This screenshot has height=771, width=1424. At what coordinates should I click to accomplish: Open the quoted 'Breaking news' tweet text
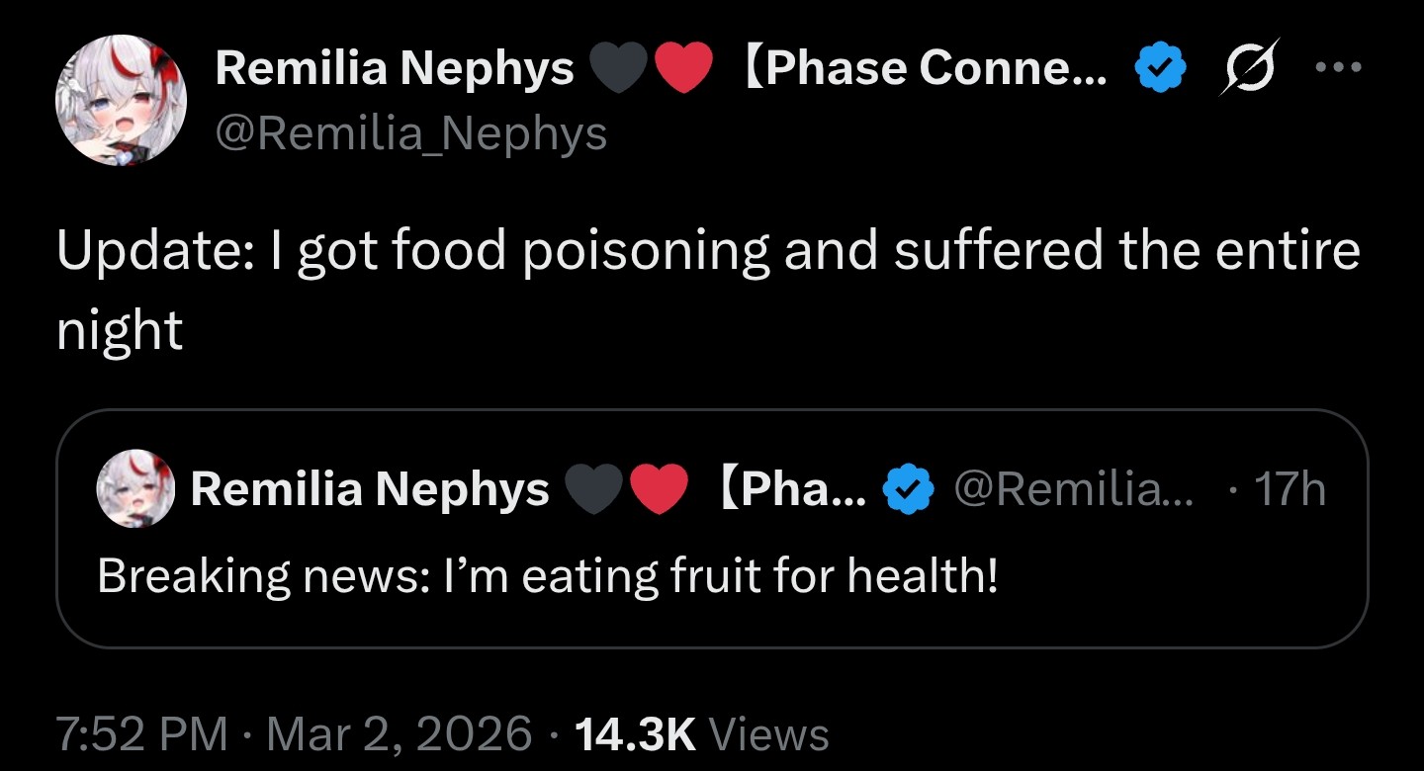[548, 576]
